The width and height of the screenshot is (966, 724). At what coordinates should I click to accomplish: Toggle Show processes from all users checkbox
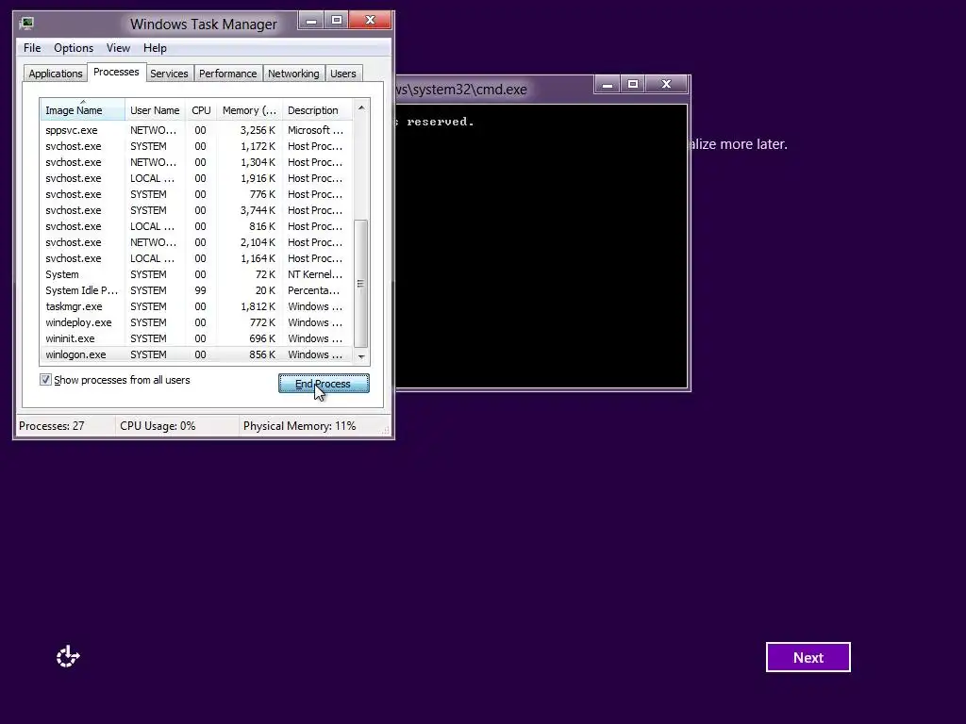pos(45,379)
